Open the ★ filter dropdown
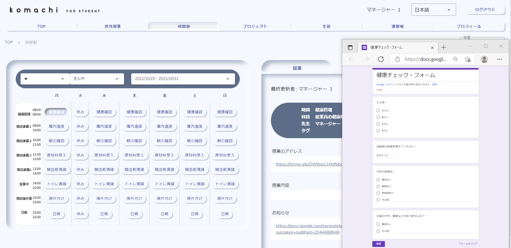This screenshot has width=511, height=248. pyautogui.click(x=45, y=79)
